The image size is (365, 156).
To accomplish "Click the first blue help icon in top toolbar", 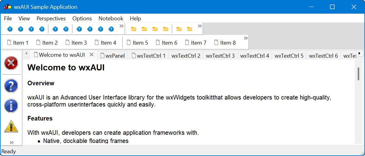I will click(10, 29).
